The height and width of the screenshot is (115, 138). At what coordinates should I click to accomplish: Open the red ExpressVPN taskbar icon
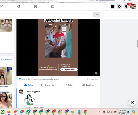(x=15, y=112)
